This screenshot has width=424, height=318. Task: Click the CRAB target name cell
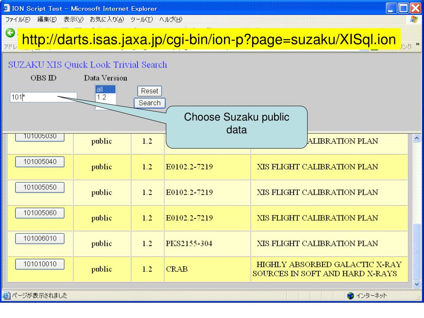point(177,269)
